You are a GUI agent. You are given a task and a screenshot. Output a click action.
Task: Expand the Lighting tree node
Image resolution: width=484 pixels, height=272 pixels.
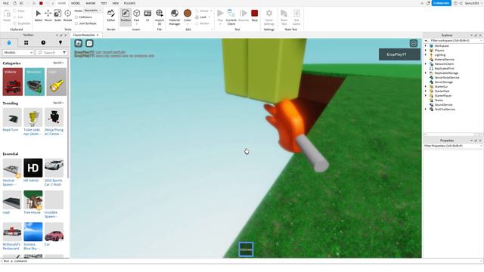click(x=426, y=55)
